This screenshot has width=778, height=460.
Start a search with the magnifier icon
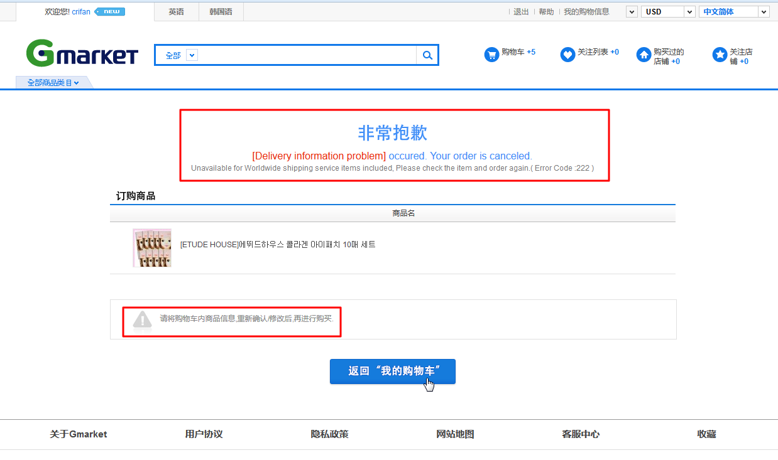pyautogui.click(x=427, y=55)
